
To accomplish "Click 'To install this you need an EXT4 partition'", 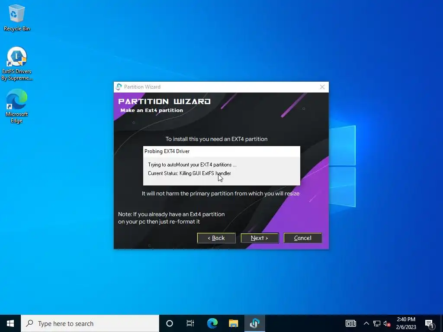I will [x=216, y=139].
